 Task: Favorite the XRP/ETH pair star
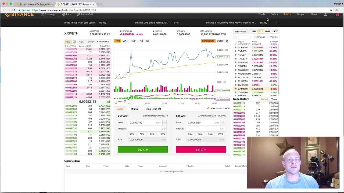(x=236, y=89)
